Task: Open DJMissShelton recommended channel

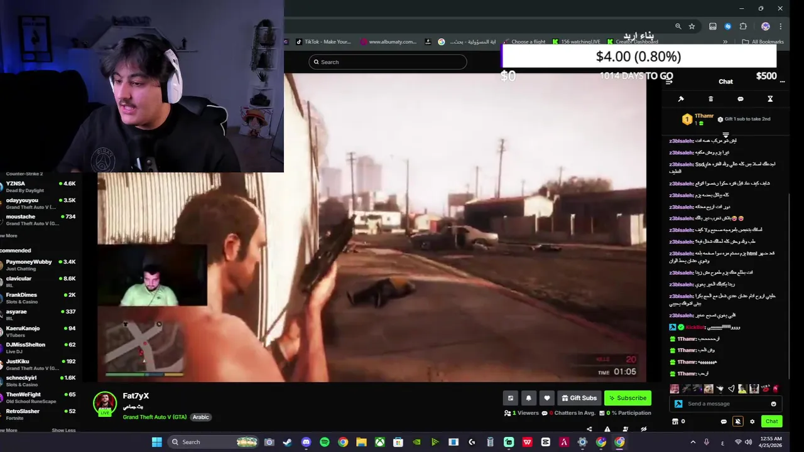Action: [x=38, y=348]
